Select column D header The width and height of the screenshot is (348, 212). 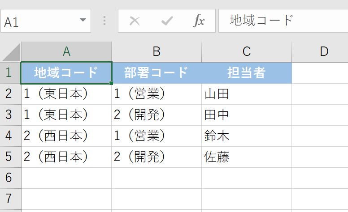click(324, 52)
